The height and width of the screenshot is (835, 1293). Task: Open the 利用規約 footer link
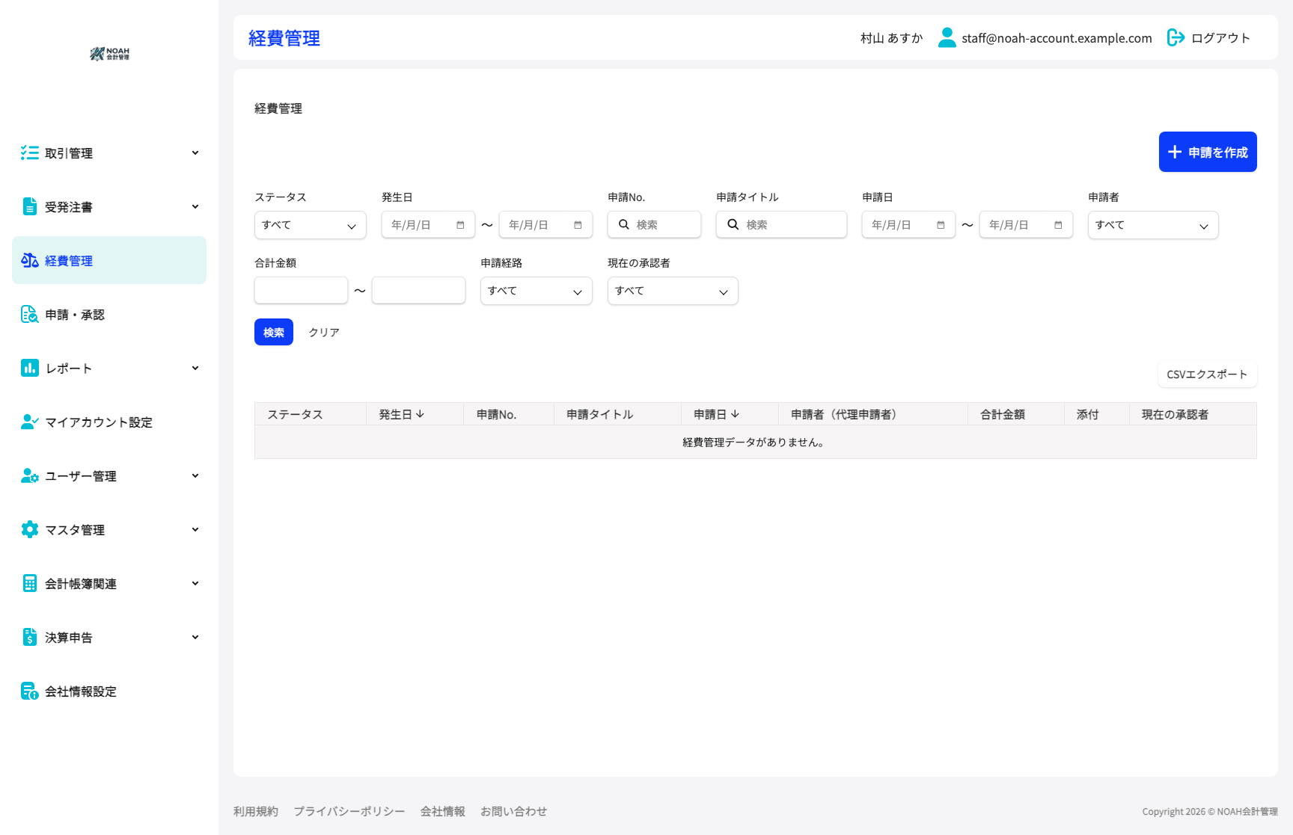tap(256, 811)
